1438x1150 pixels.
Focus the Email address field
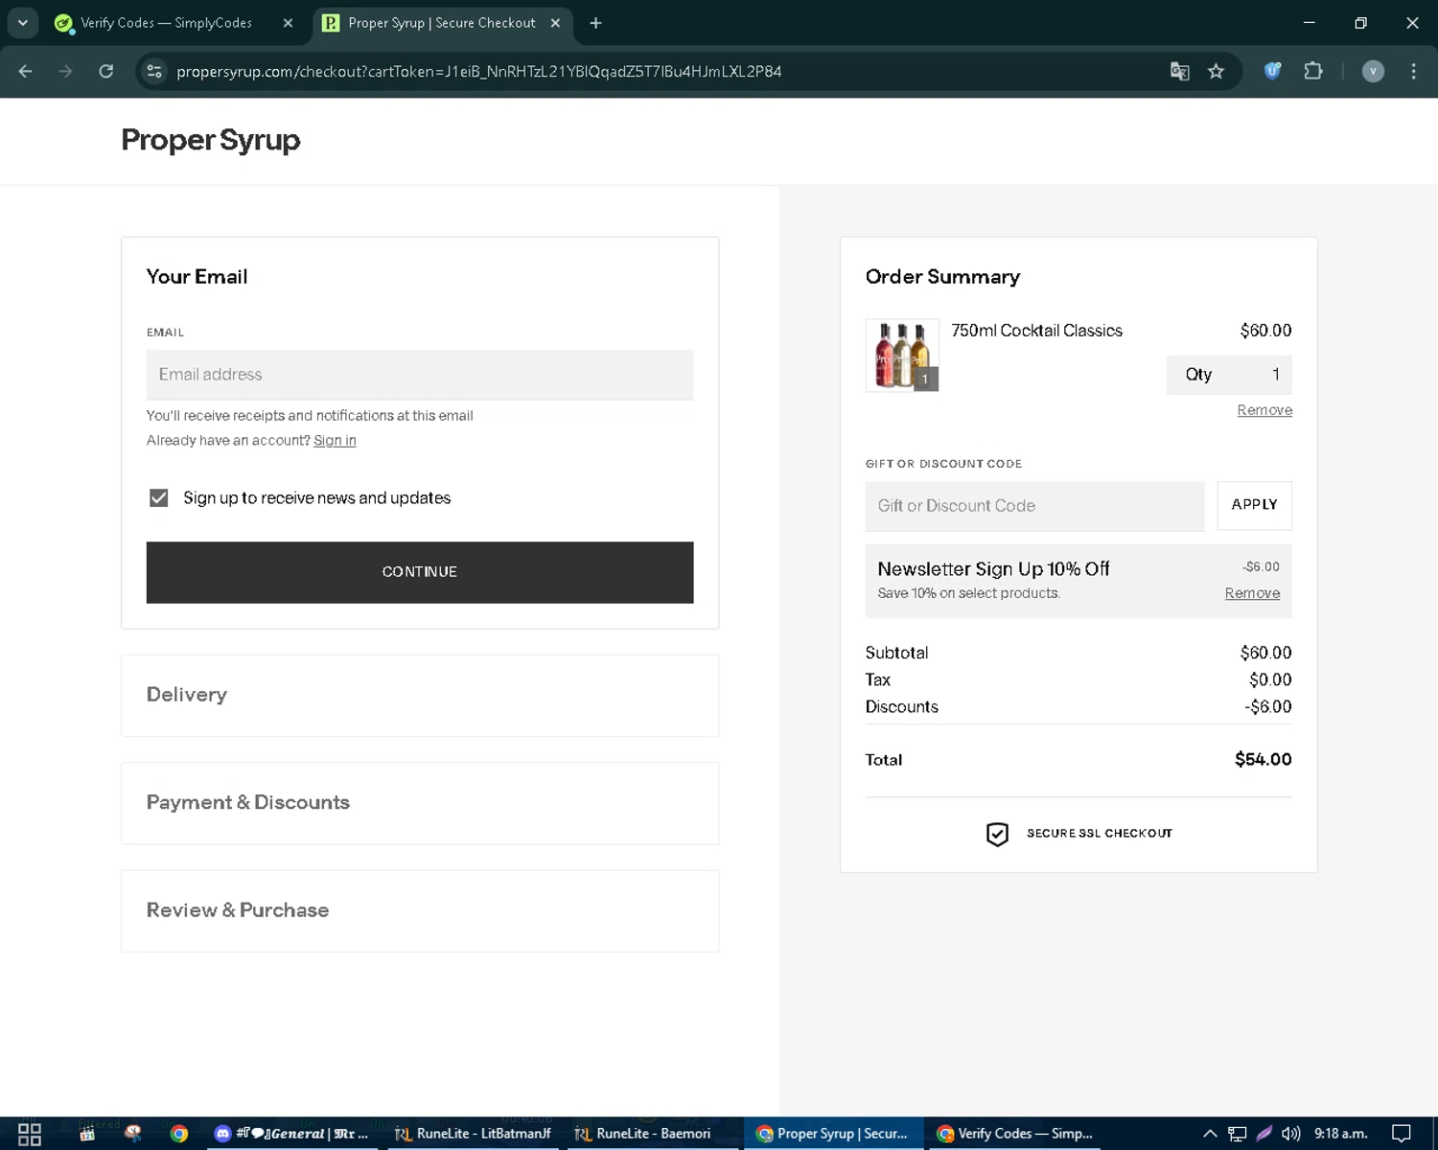[x=420, y=375]
